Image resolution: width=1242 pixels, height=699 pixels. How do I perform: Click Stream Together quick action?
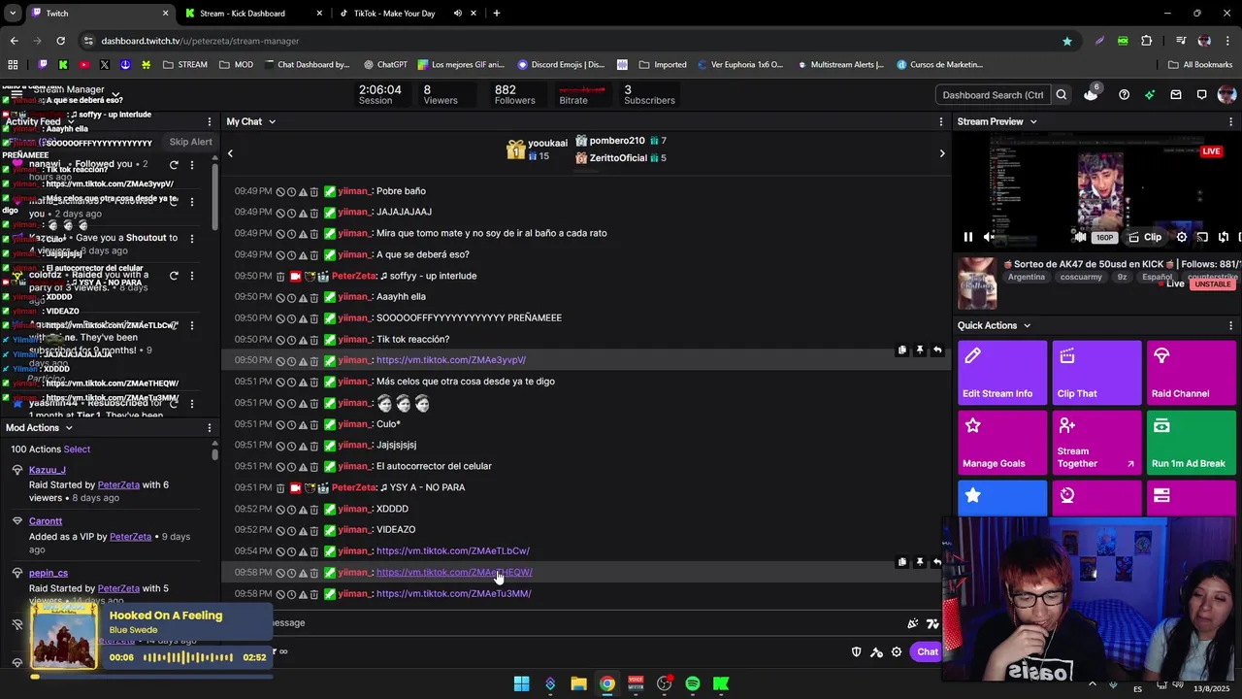point(1096,443)
